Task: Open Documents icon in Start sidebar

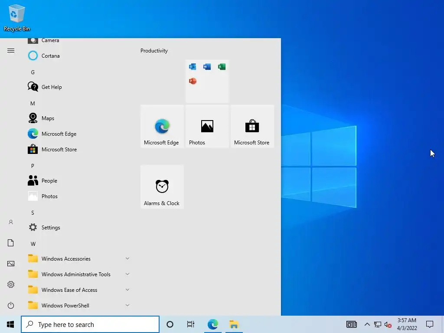Action: click(11, 243)
